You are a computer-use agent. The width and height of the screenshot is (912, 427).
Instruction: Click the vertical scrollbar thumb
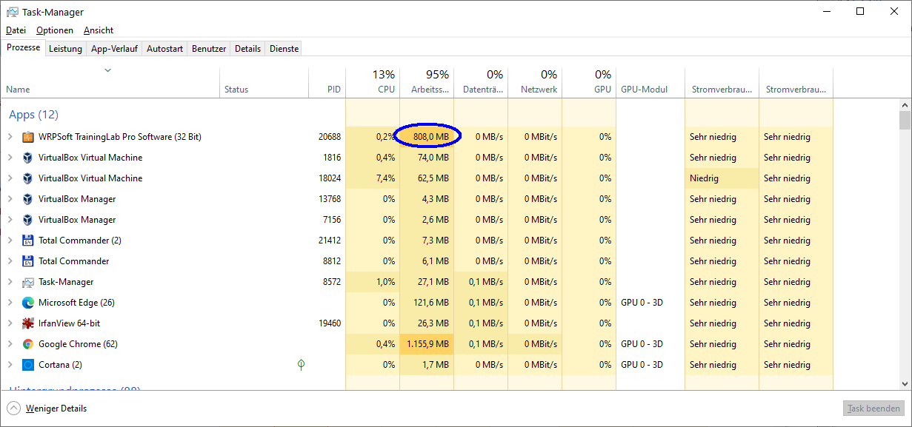point(905,121)
